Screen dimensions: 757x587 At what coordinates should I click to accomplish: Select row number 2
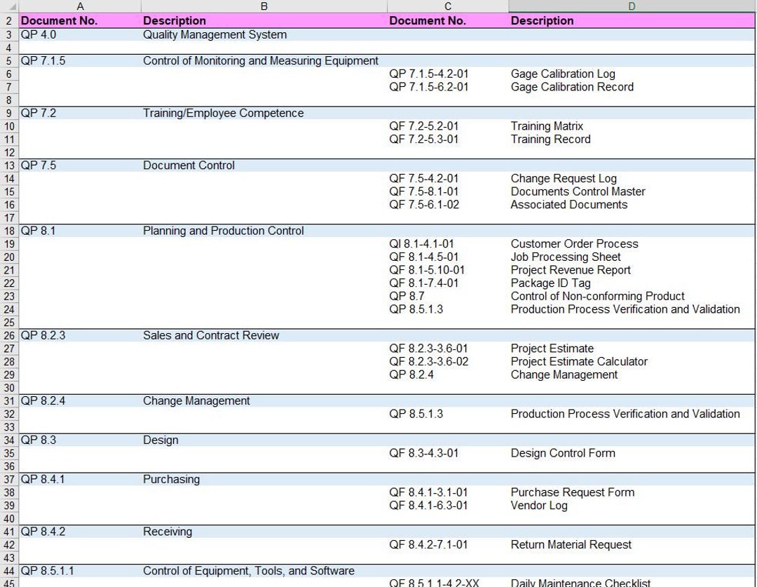[10, 20]
